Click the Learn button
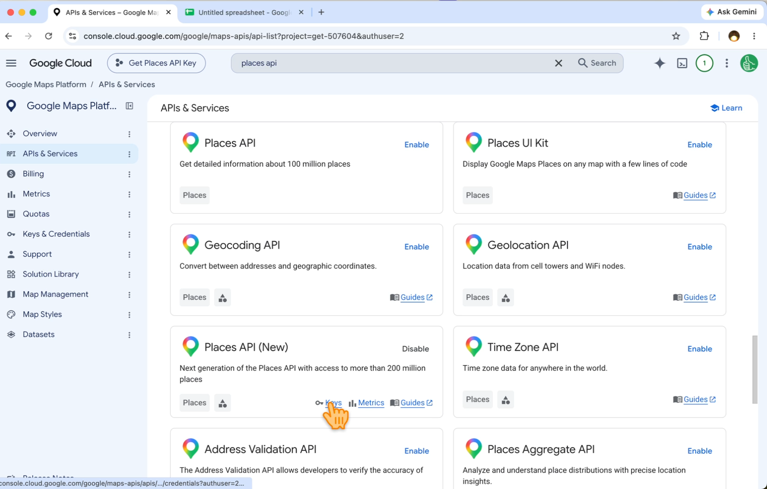Image resolution: width=767 pixels, height=489 pixels. pos(726,108)
